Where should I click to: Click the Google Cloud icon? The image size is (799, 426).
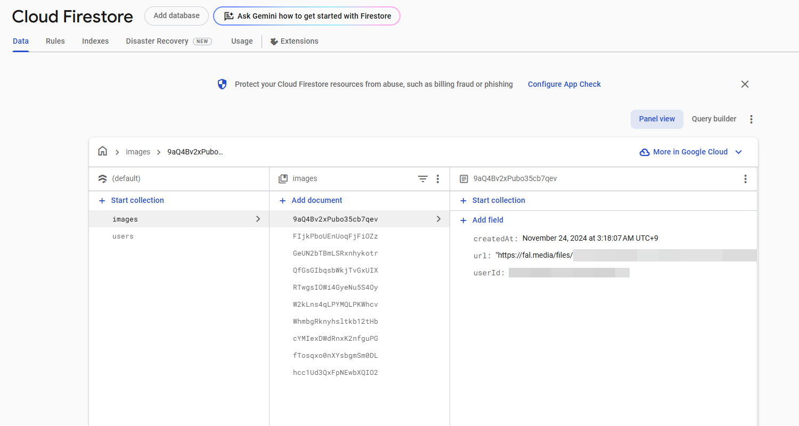[x=645, y=152]
